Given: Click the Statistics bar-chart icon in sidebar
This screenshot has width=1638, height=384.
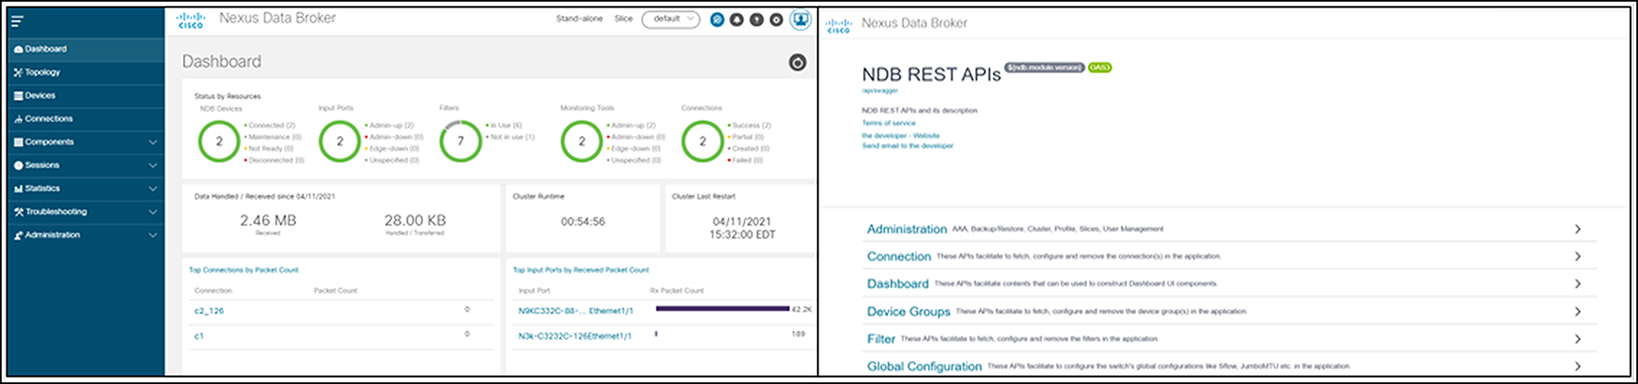Looking at the screenshot, I should click(x=18, y=188).
